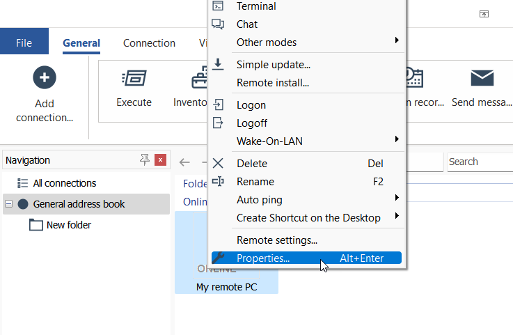Open the File menu tab
513x335 pixels.
[24, 42]
